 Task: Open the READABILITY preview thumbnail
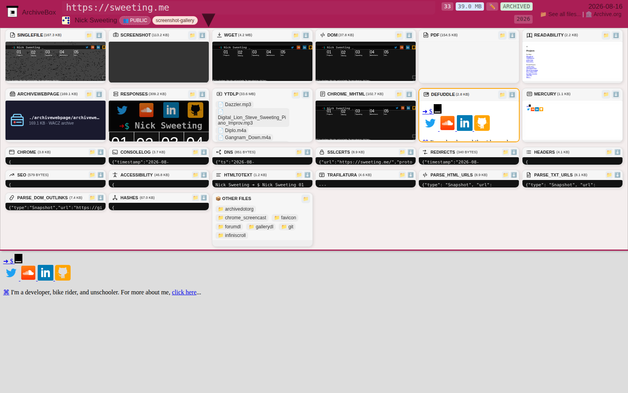pyautogui.click(x=572, y=61)
